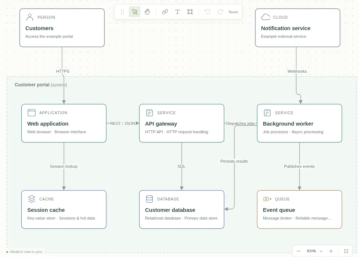
Task: Click the person icon on Customers
Action: click(x=30, y=17)
